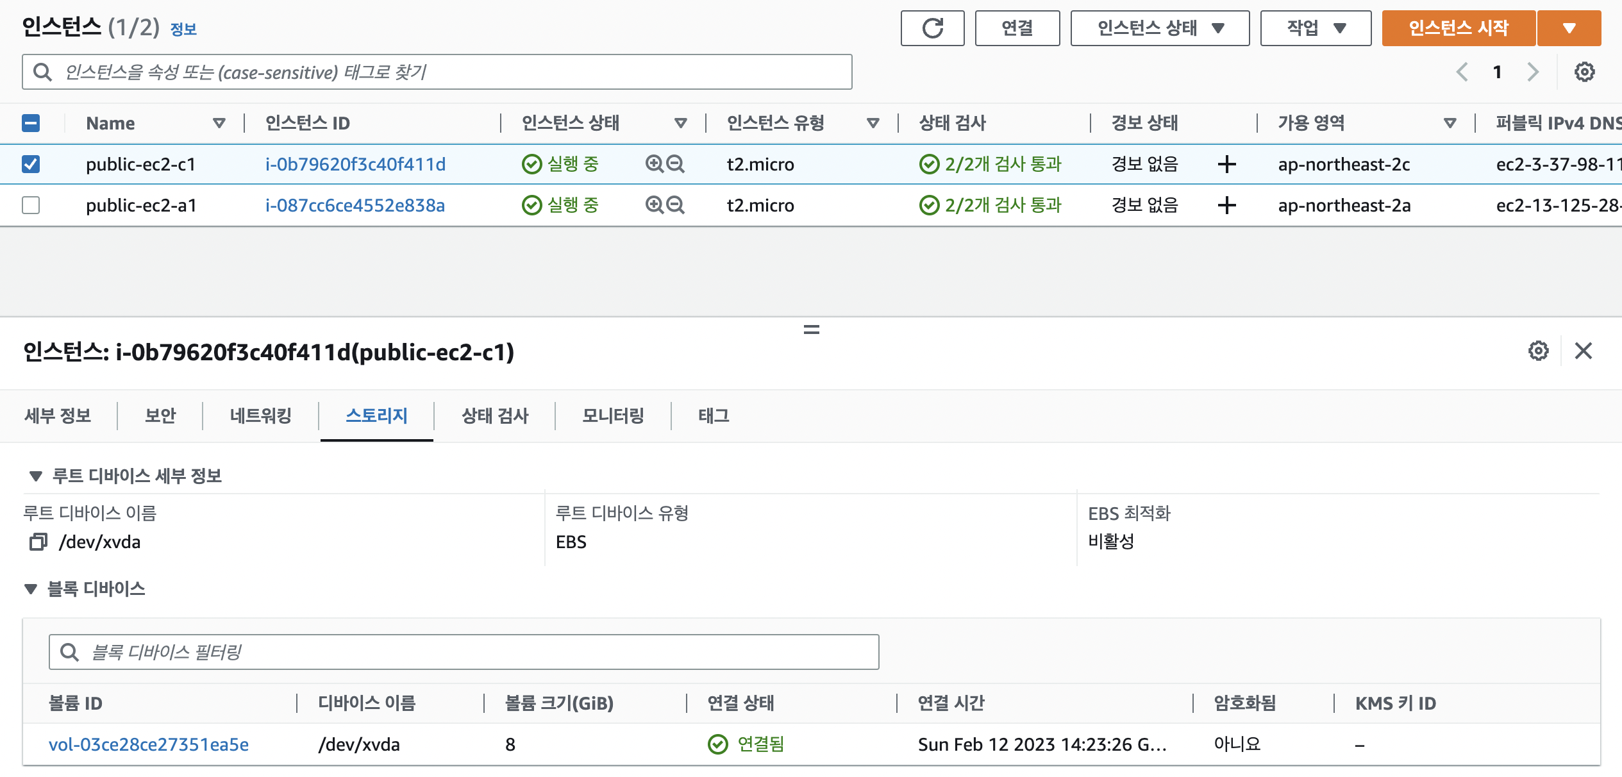Select the public-ec2-a1 instance checkbox

point(31,205)
